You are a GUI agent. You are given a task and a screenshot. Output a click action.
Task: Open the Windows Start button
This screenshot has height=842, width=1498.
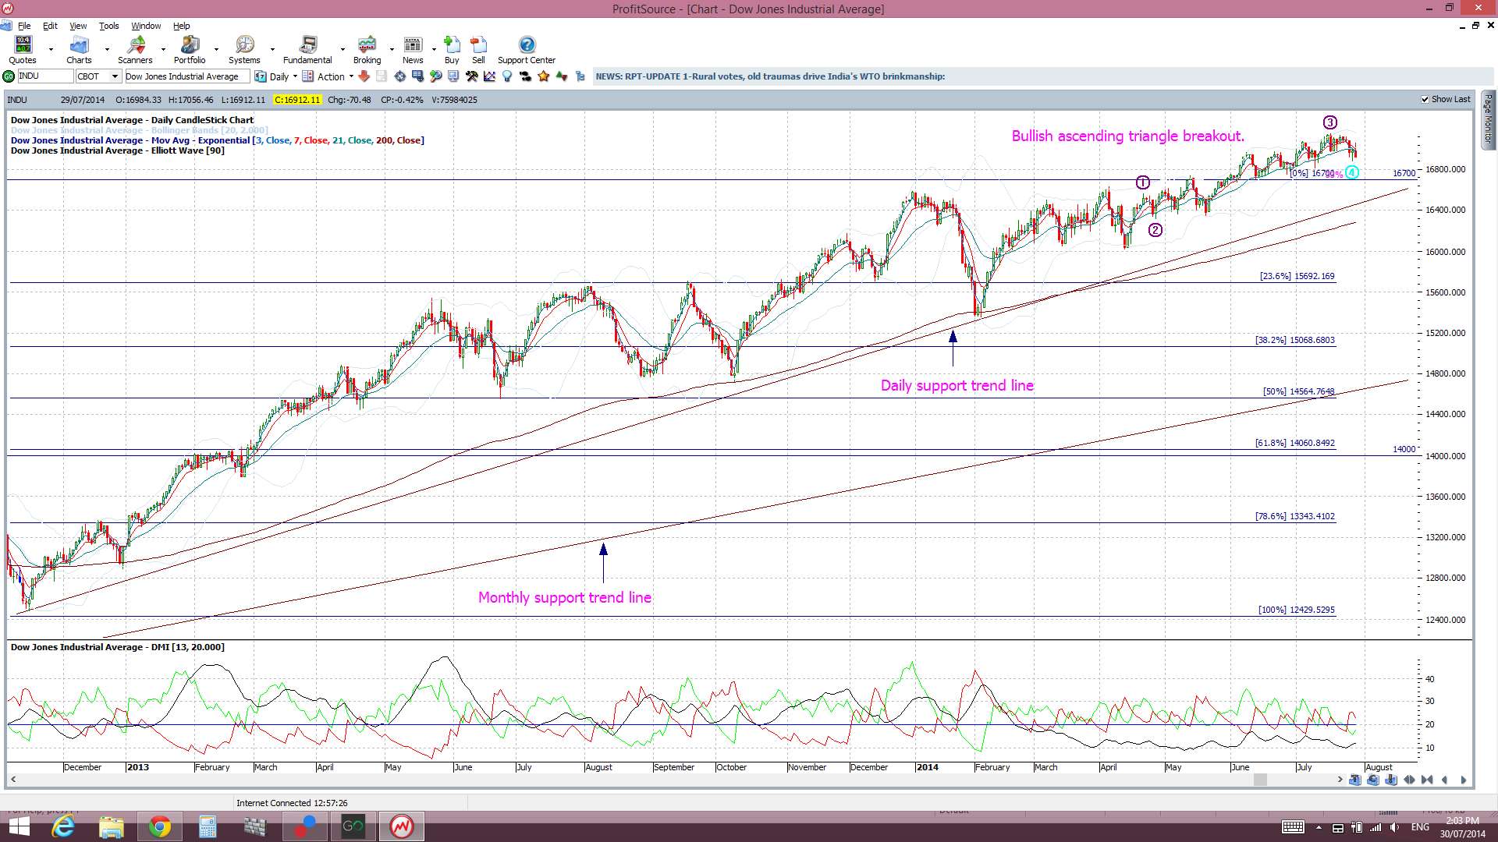[x=18, y=826]
